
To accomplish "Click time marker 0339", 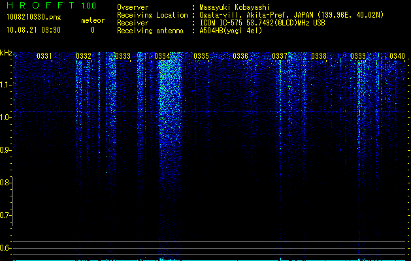I will pos(358,56).
